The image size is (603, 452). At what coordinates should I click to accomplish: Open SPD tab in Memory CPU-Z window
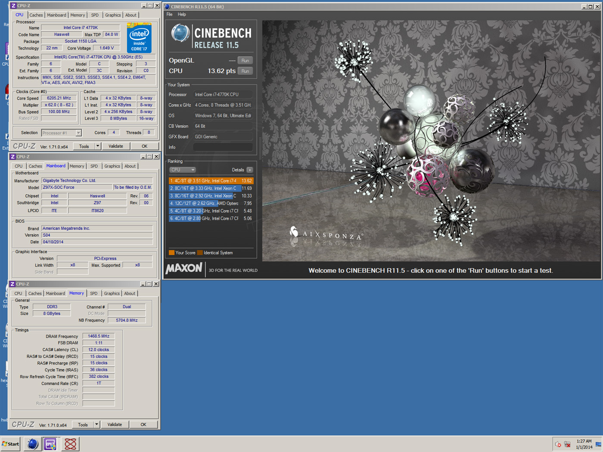(93, 294)
